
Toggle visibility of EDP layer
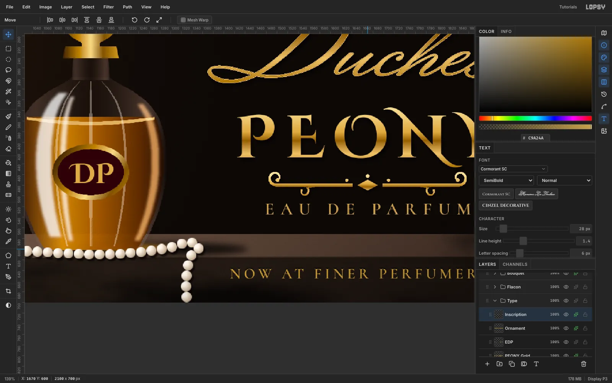[566, 342]
